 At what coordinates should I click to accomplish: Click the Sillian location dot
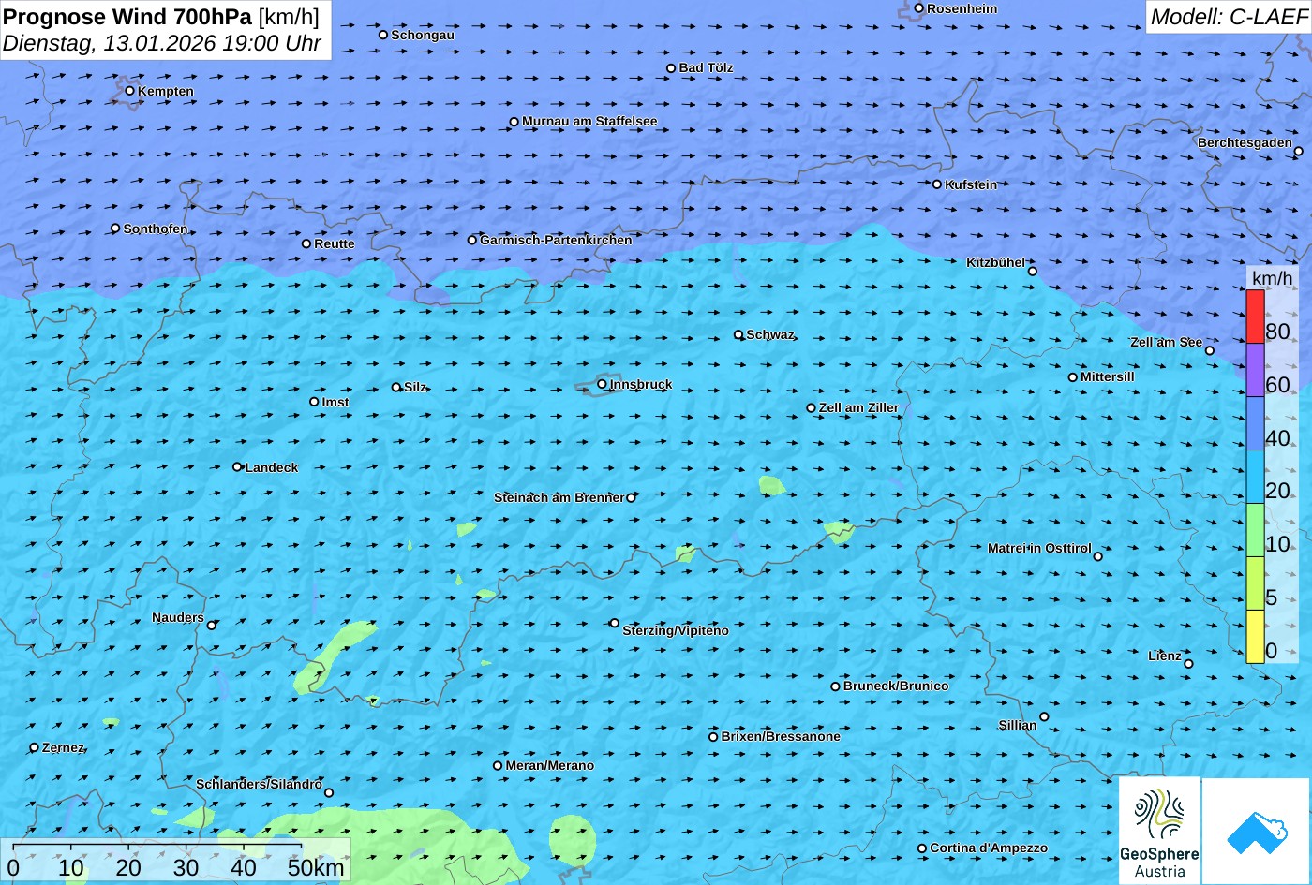click(x=1045, y=717)
